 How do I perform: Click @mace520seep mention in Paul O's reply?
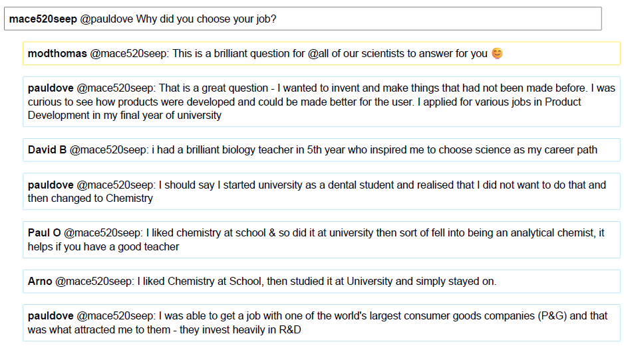point(103,233)
